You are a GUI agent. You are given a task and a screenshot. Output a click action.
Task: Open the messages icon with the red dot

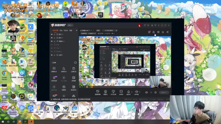[x=145, y=25]
